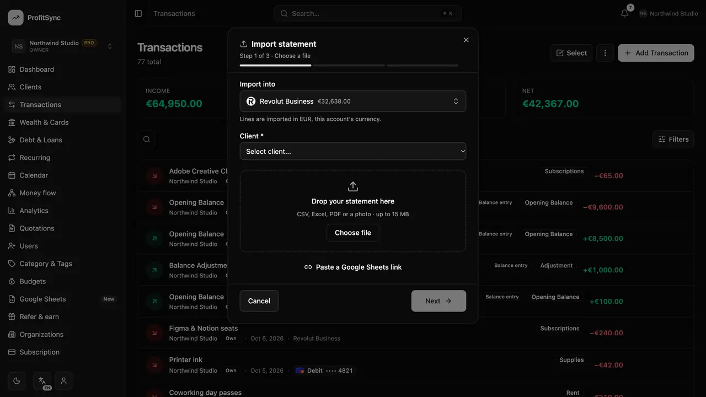Viewport: 706px width, 397px height.
Task: Open the language translate icon
Action: pyautogui.click(x=42, y=380)
